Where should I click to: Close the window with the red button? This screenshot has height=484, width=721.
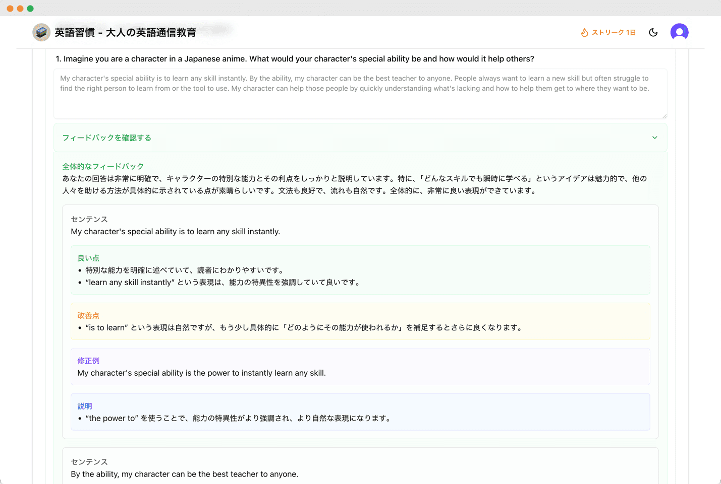(10, 9)
